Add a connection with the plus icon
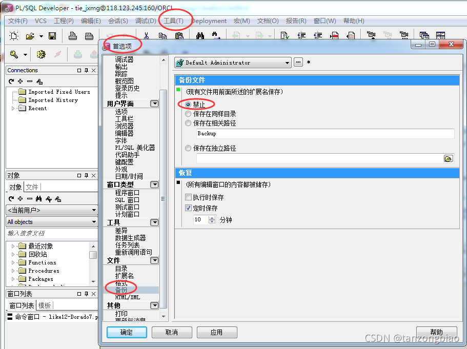This screenshot has height=349, width=467. [x=21, y=81]
